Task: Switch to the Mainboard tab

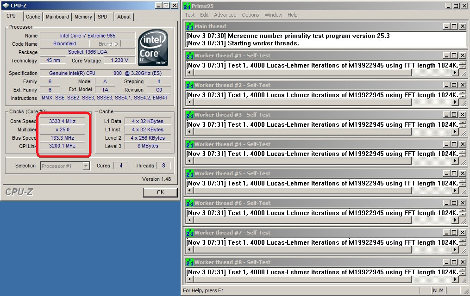Action: (57, 17)
